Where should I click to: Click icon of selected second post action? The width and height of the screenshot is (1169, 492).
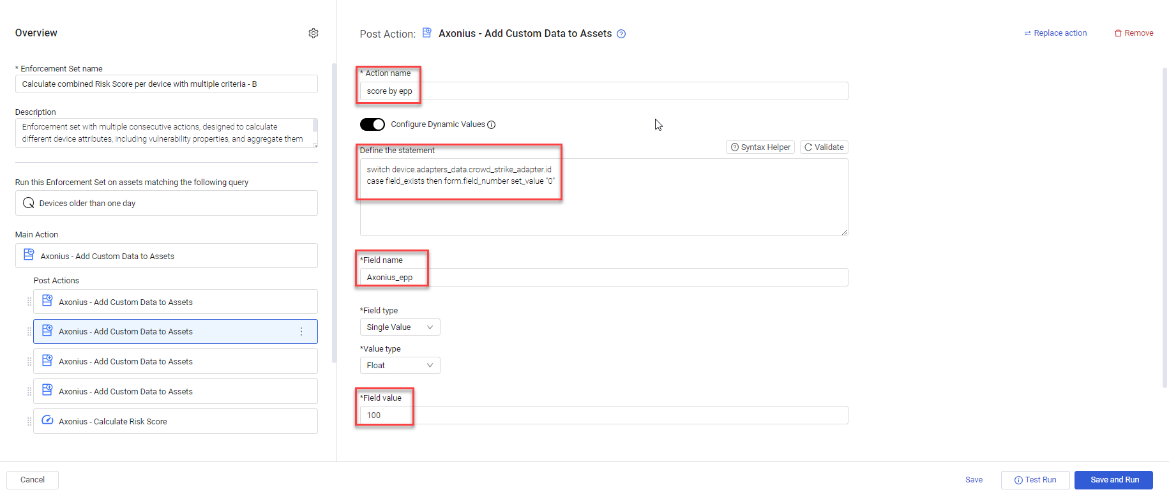point(47,331)
